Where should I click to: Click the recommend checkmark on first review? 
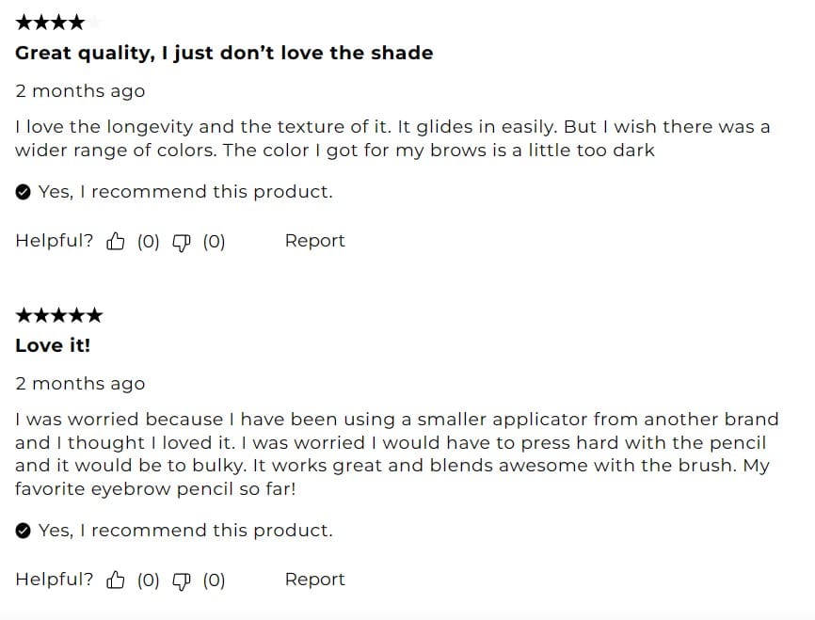pos(24,192)
